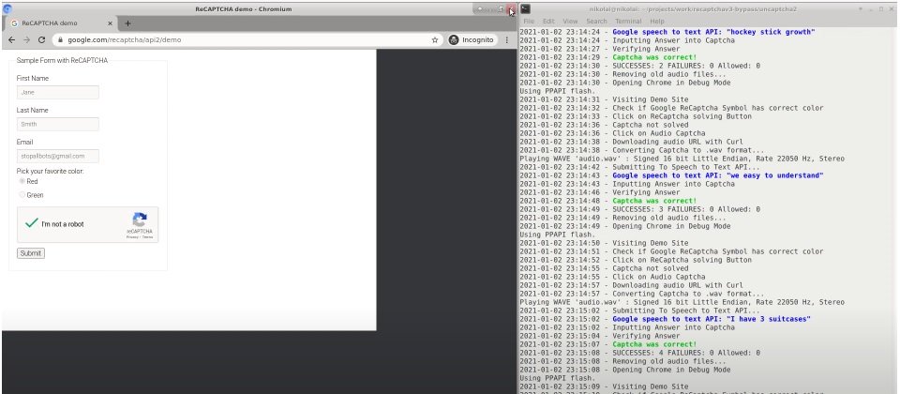
Task: Click the "SUCCESSES: 4 FAILURES: 0" log line
Action: tap(639, 354)
